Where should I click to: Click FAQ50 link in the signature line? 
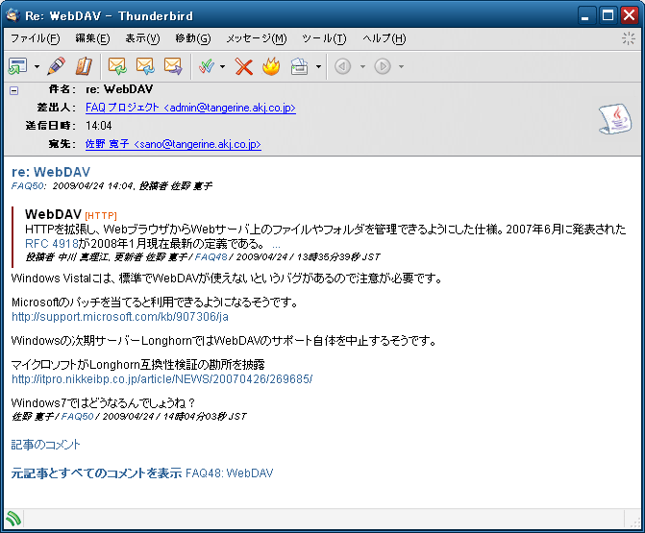pyautogui.click(x=77, y=416)
